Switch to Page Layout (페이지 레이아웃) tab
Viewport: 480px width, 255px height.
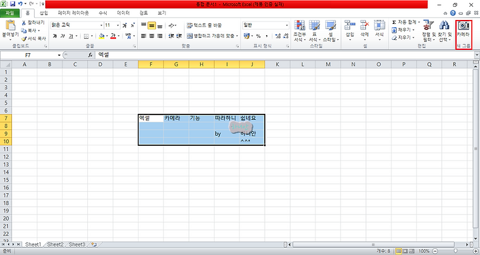click(73, 13)
